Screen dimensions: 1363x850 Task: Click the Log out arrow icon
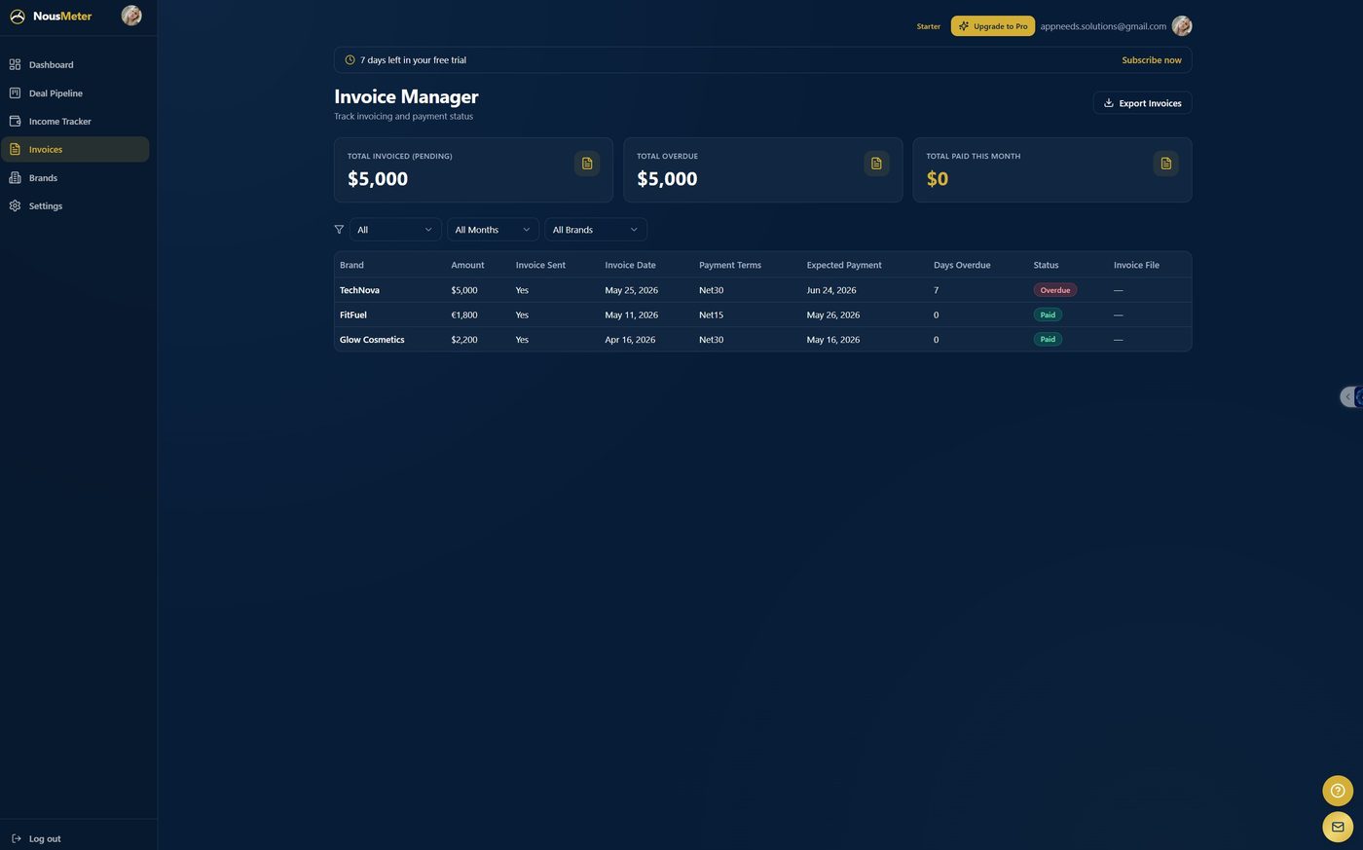tap(16, 838)
